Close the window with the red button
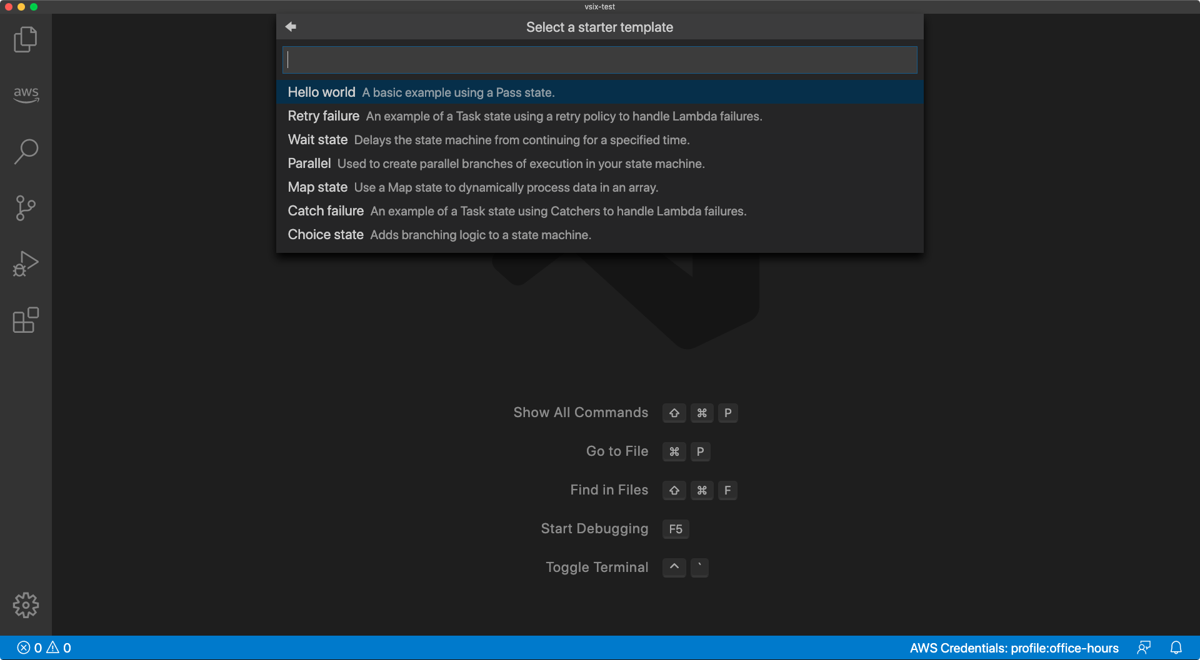The height and width of the screenshot is (660, 1200). pyautogui.click(x=9, y=7)
